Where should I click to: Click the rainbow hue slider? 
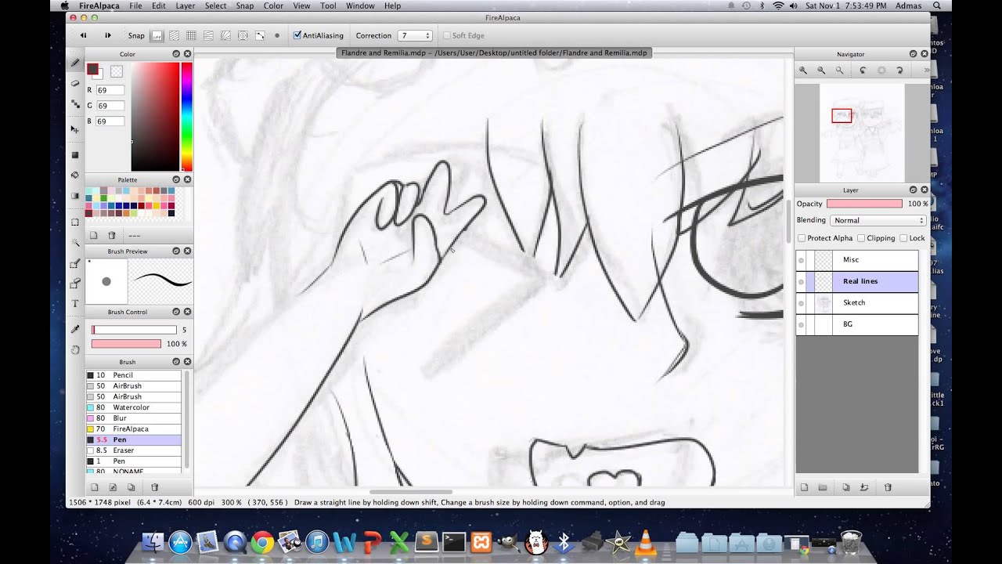pos(186,117)
